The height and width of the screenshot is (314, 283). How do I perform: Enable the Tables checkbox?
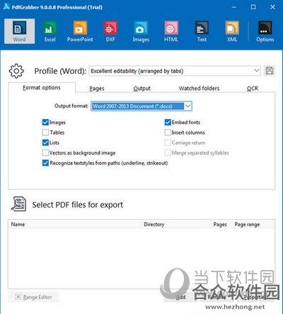pyautogui.click(x=45, y=133)
